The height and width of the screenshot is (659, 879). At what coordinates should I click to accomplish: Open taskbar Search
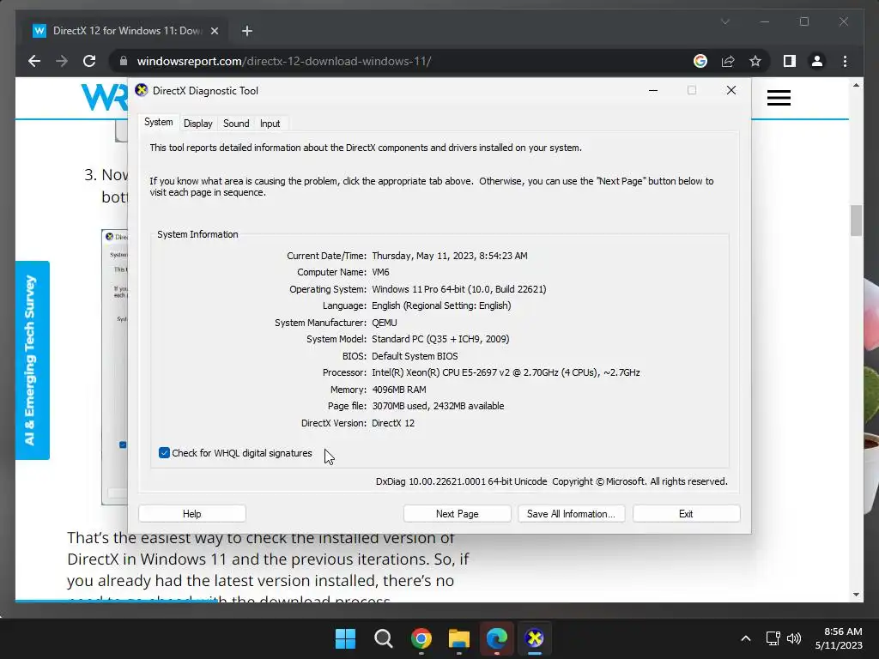384,638
